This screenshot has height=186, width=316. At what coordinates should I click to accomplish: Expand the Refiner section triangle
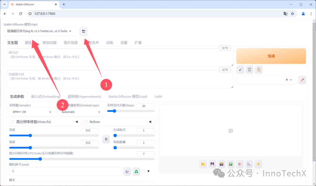(x=150, y=122)
